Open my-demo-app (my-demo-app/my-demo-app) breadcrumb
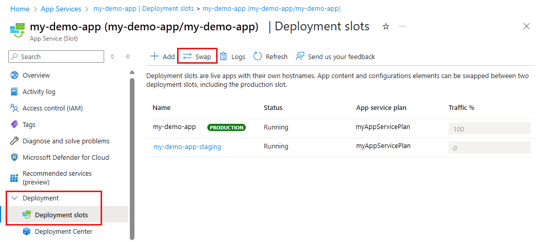545x242 pixels. tap(271, 9)
